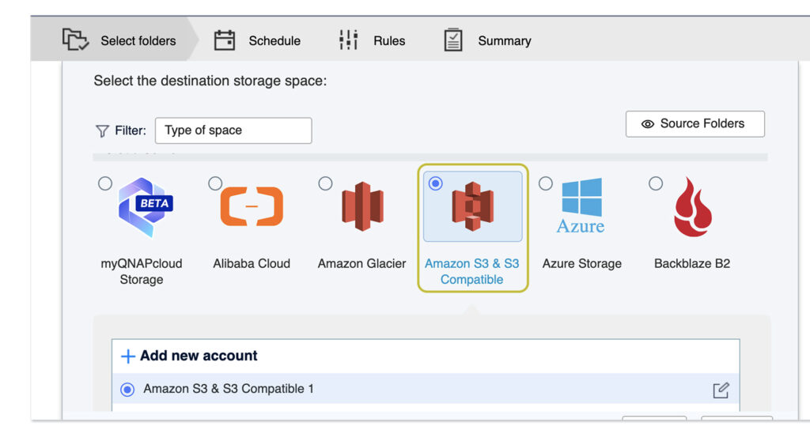Click the Schedule calendar icon

tap(224, 40)
